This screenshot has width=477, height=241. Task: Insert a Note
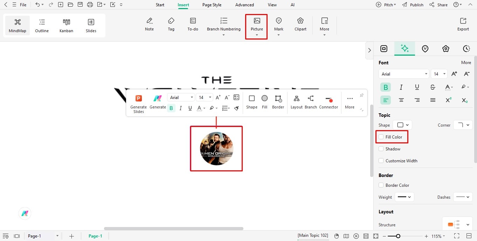click(x=150, y=24)
